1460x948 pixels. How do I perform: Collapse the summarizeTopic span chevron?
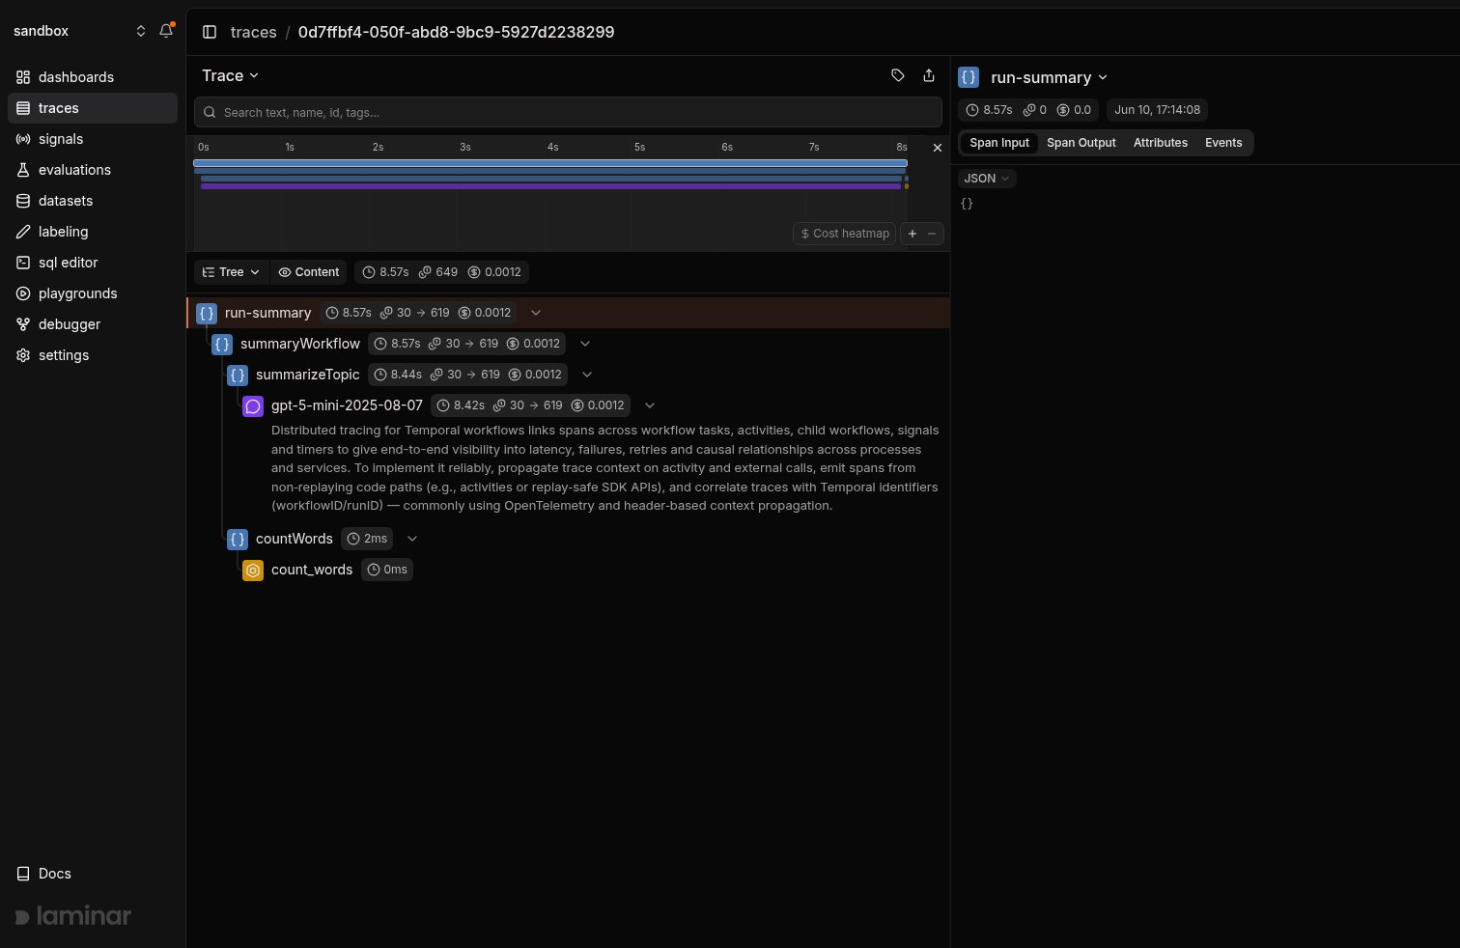587,375
